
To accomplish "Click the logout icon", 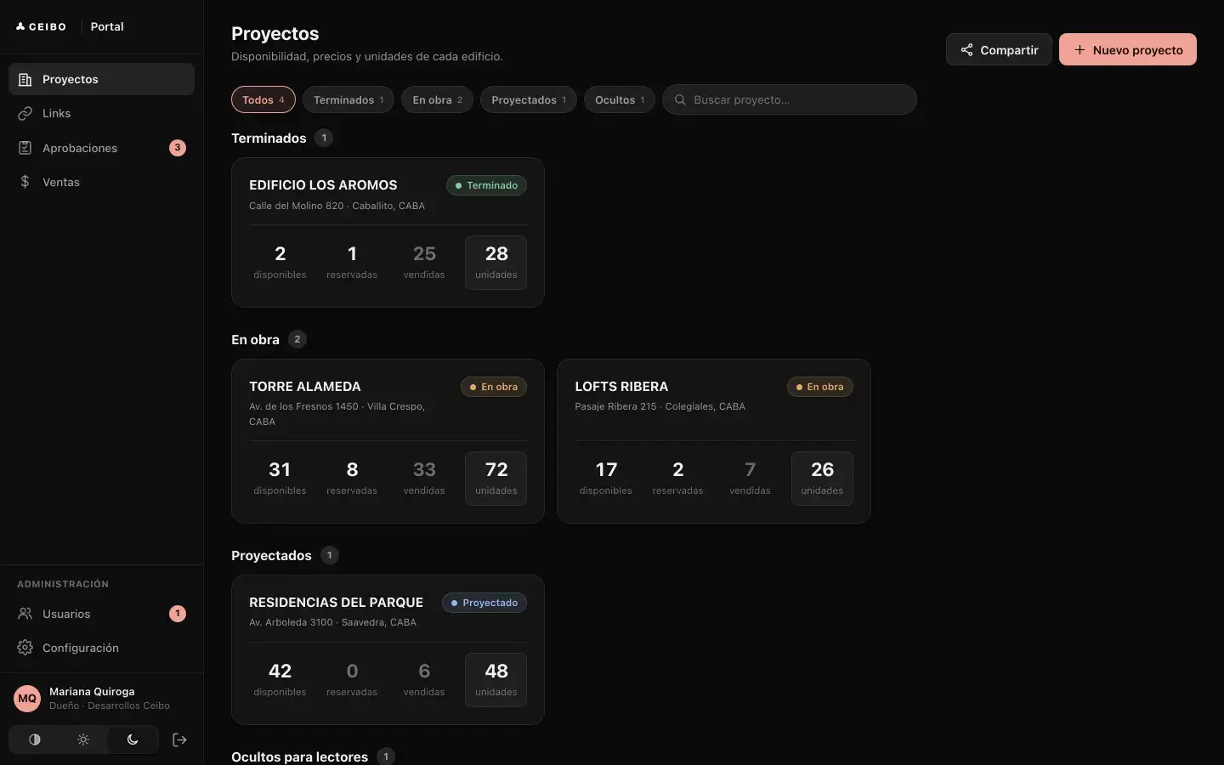I will point(179,739).
